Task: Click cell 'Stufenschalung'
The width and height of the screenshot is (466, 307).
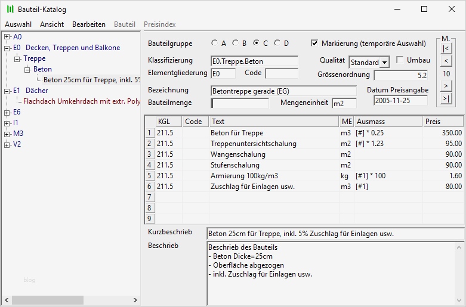Action: pyautogui.click(x=274, y=165)
